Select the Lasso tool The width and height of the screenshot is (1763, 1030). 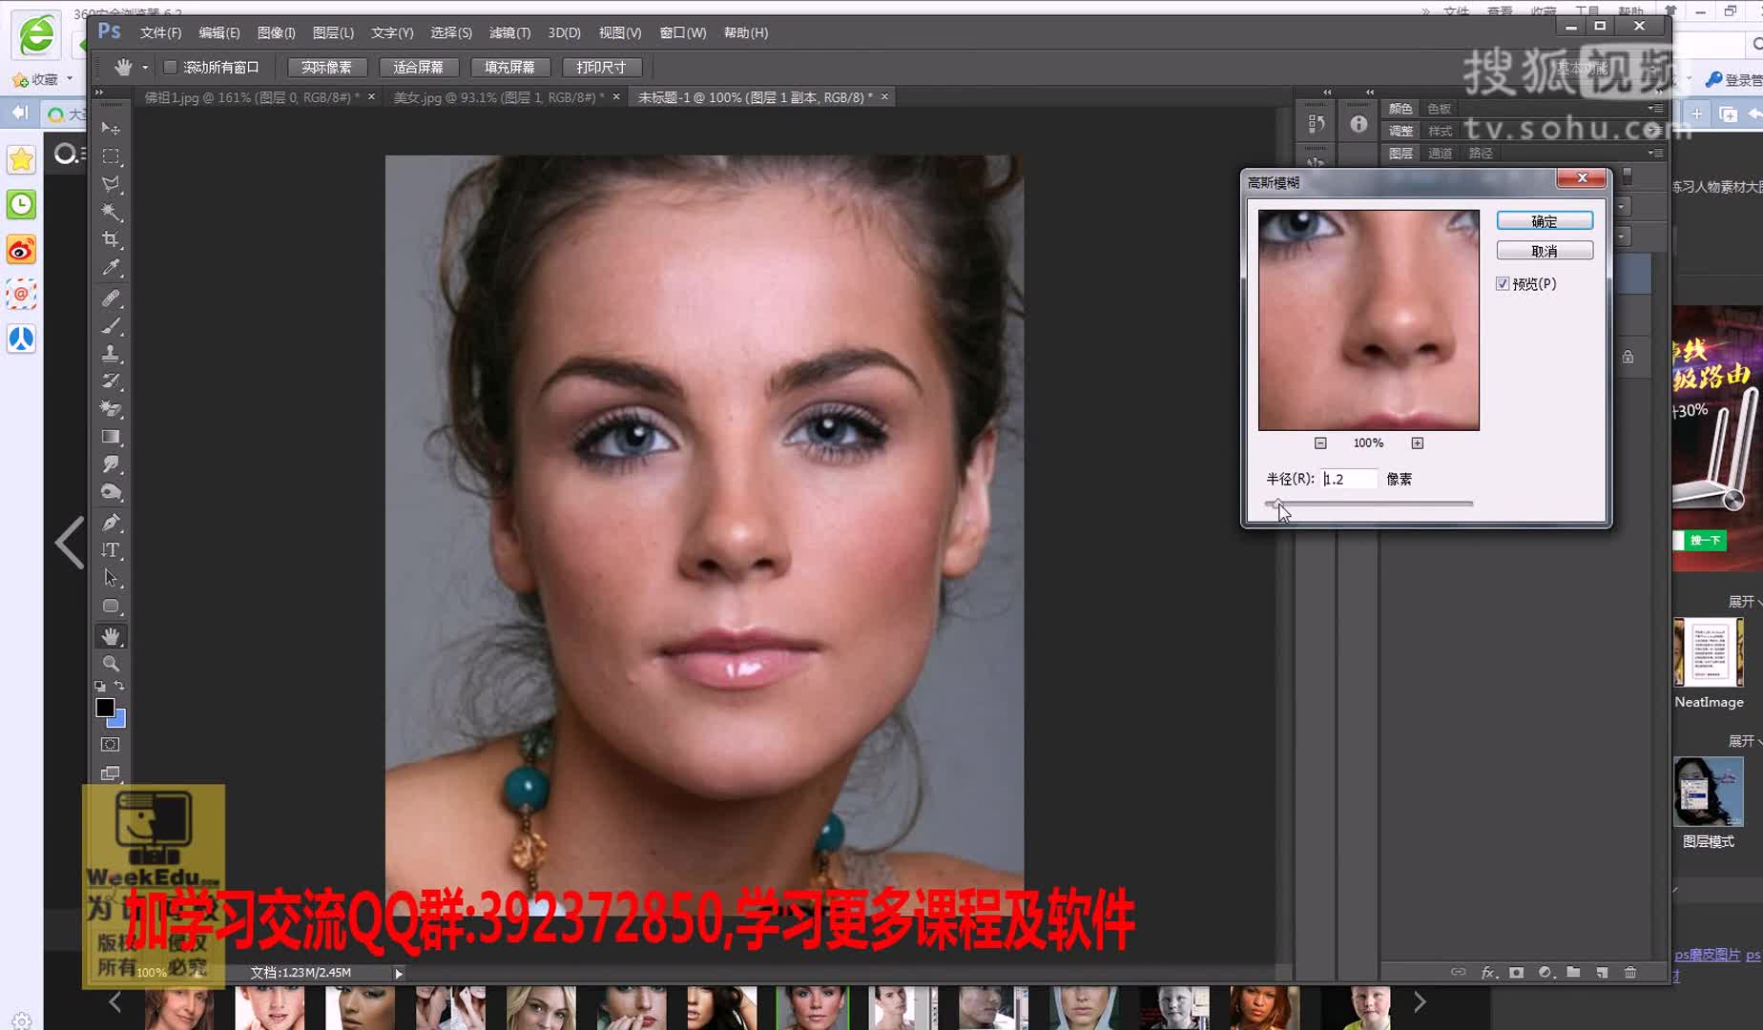pyautogui.click(x=111, y=184)
